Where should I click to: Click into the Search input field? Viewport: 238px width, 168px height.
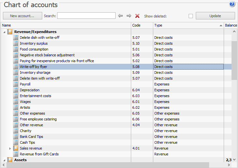pos(86,16)
